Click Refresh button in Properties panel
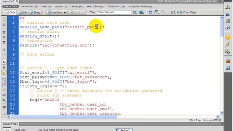 pyautogui.click(x=124, y=130)
